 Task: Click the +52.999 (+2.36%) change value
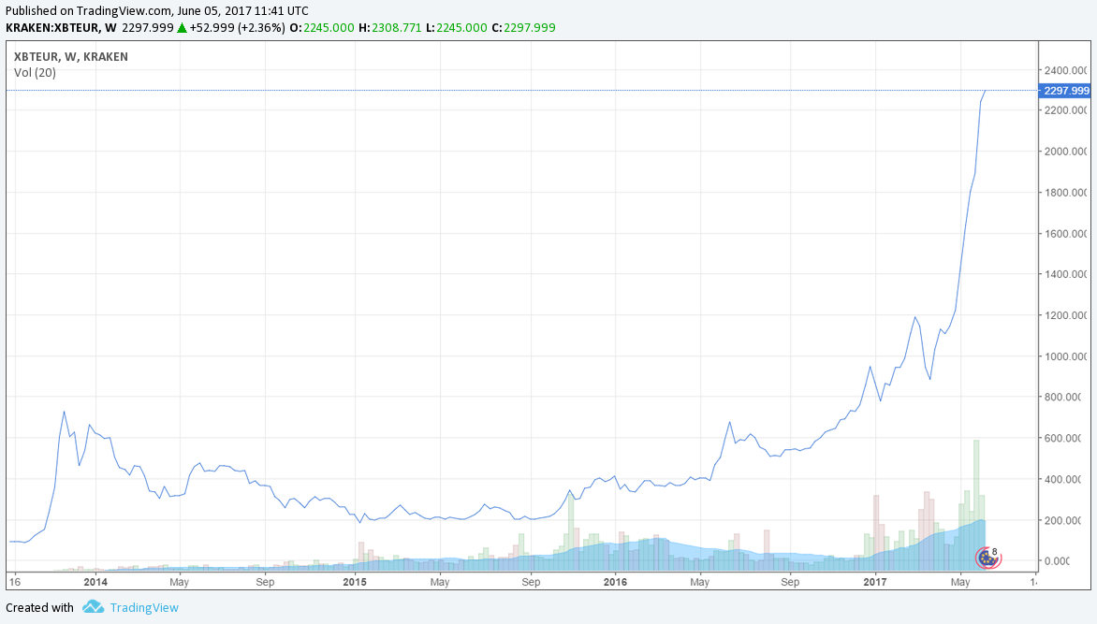237,28
